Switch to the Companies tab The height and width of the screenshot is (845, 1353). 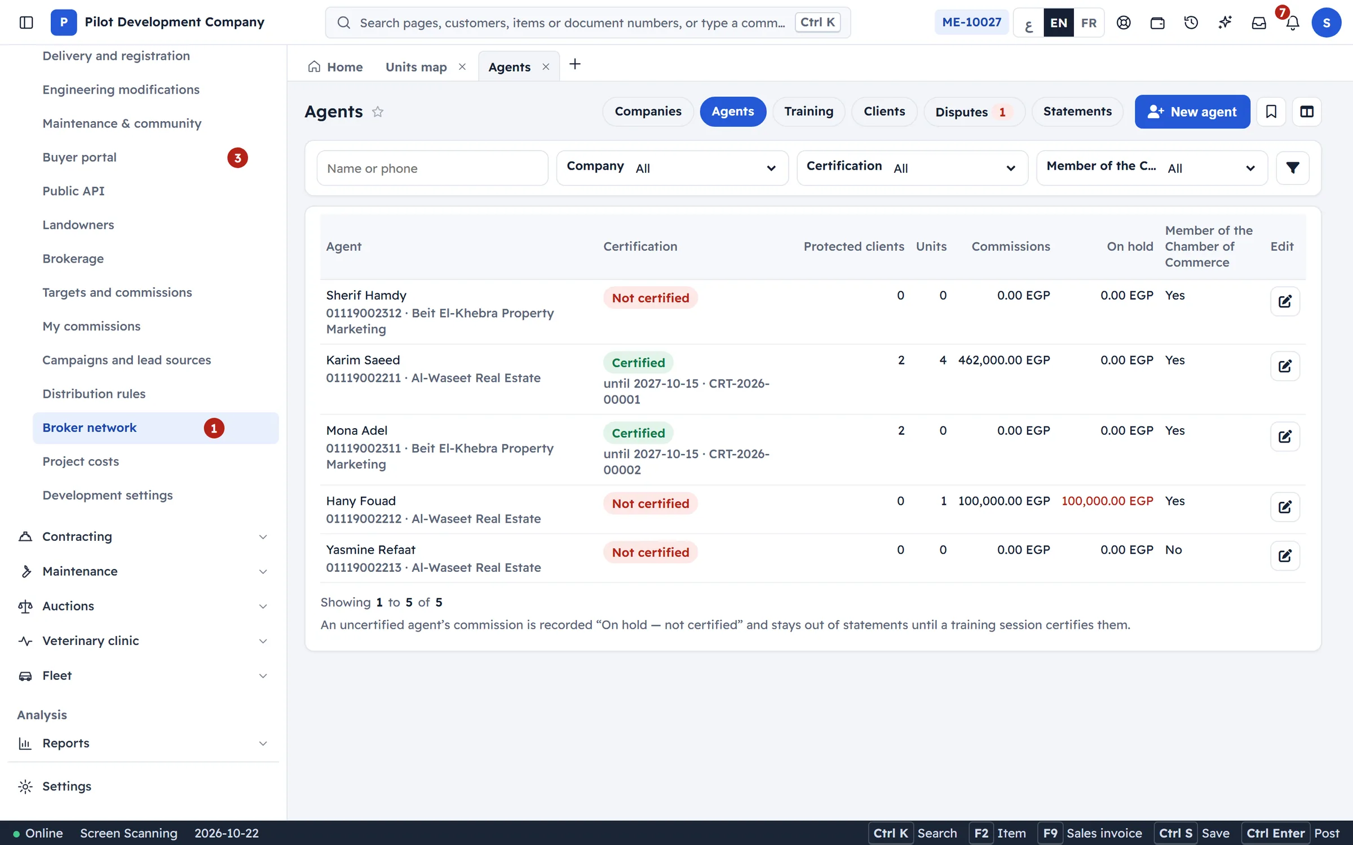(648, 112)
